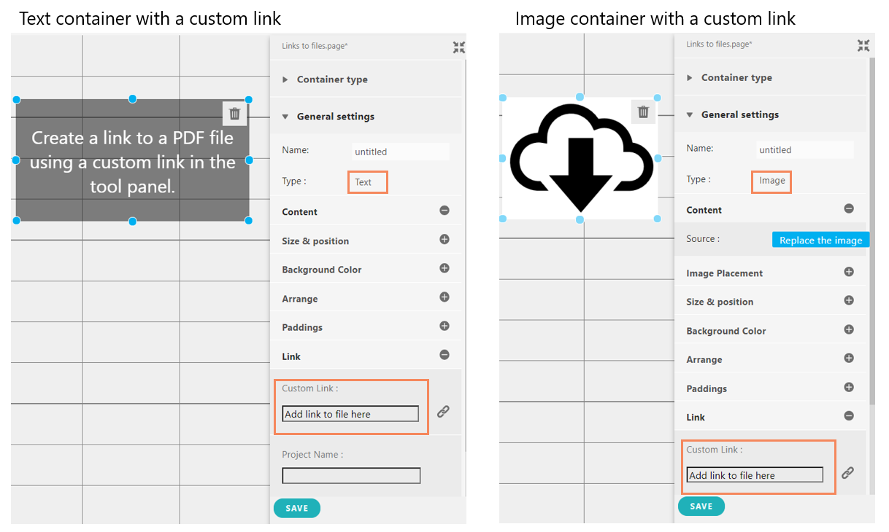Collapse Content section in left panel
This screenshot has width=889, height=532.
click(444, 211)
